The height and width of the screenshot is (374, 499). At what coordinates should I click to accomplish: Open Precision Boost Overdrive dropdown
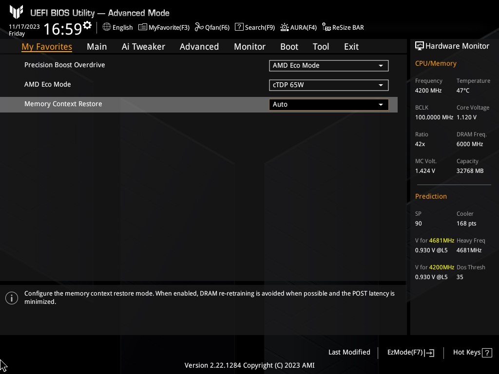click(x=329, y=66)
